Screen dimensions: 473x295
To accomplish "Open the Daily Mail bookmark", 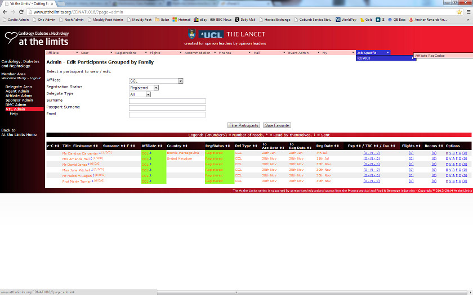I will point(245,20).
